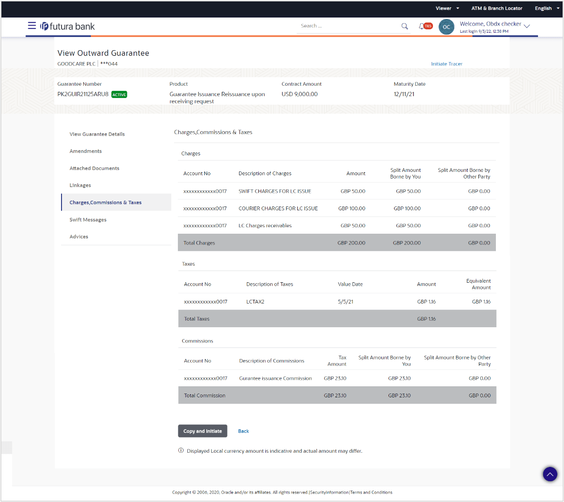
Task: Click the futura bank logo
Action: 67,27
